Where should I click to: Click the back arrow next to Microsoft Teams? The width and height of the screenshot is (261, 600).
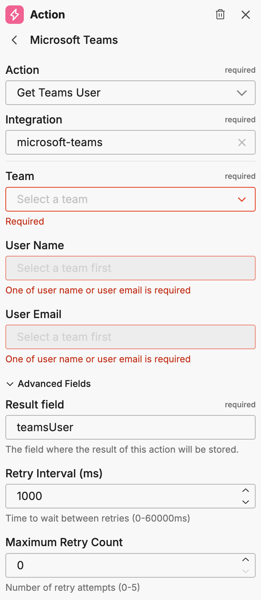click(14, 40)
